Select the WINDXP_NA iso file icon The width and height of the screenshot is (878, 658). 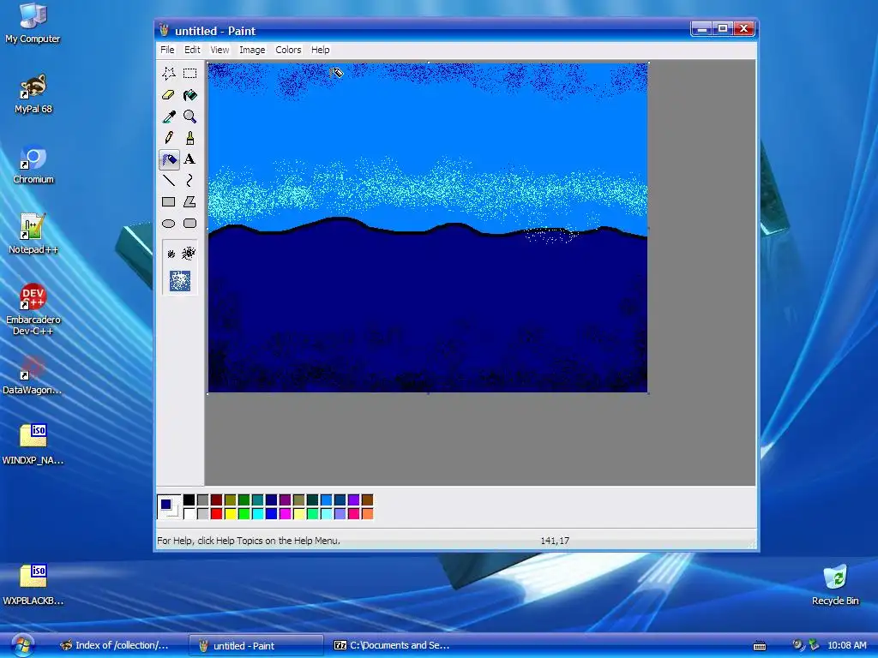[33, 445]
